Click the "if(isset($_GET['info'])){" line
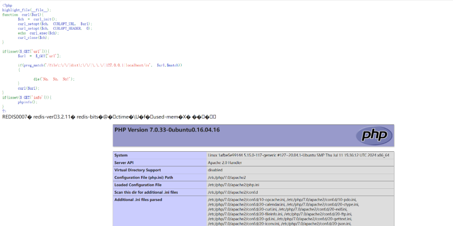Viewport: 453px width, 226px height. (27, 97)
